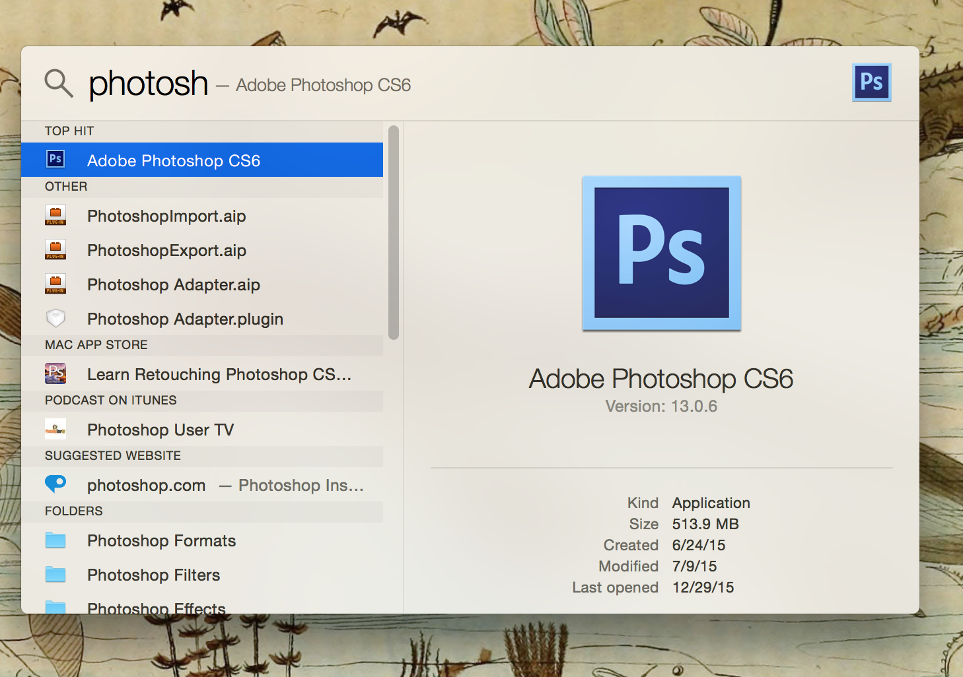Click the 'MAC APP STORE' section header
963x677 pixels.
click(96, 344)
